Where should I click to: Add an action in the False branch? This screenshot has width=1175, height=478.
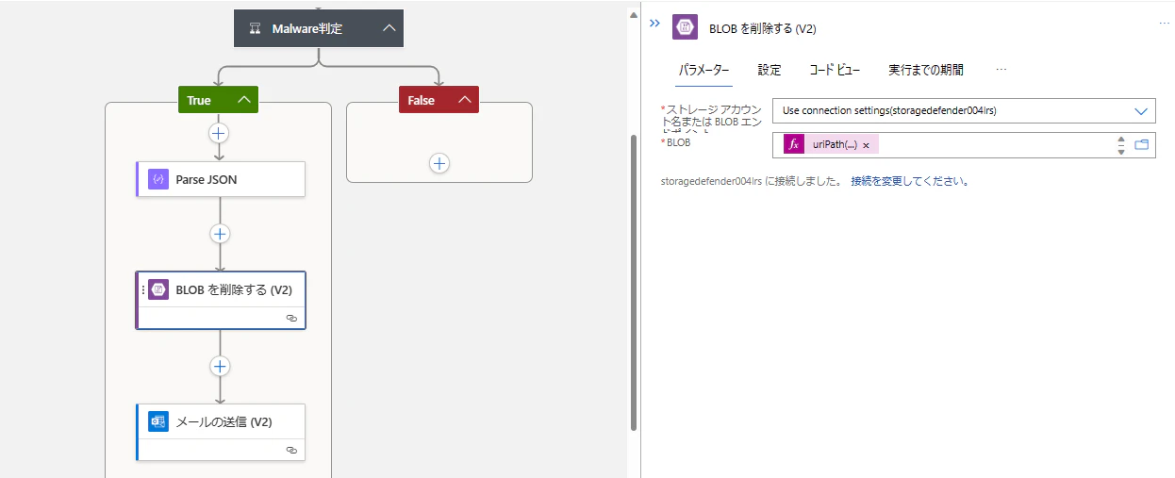click(439, 163)
